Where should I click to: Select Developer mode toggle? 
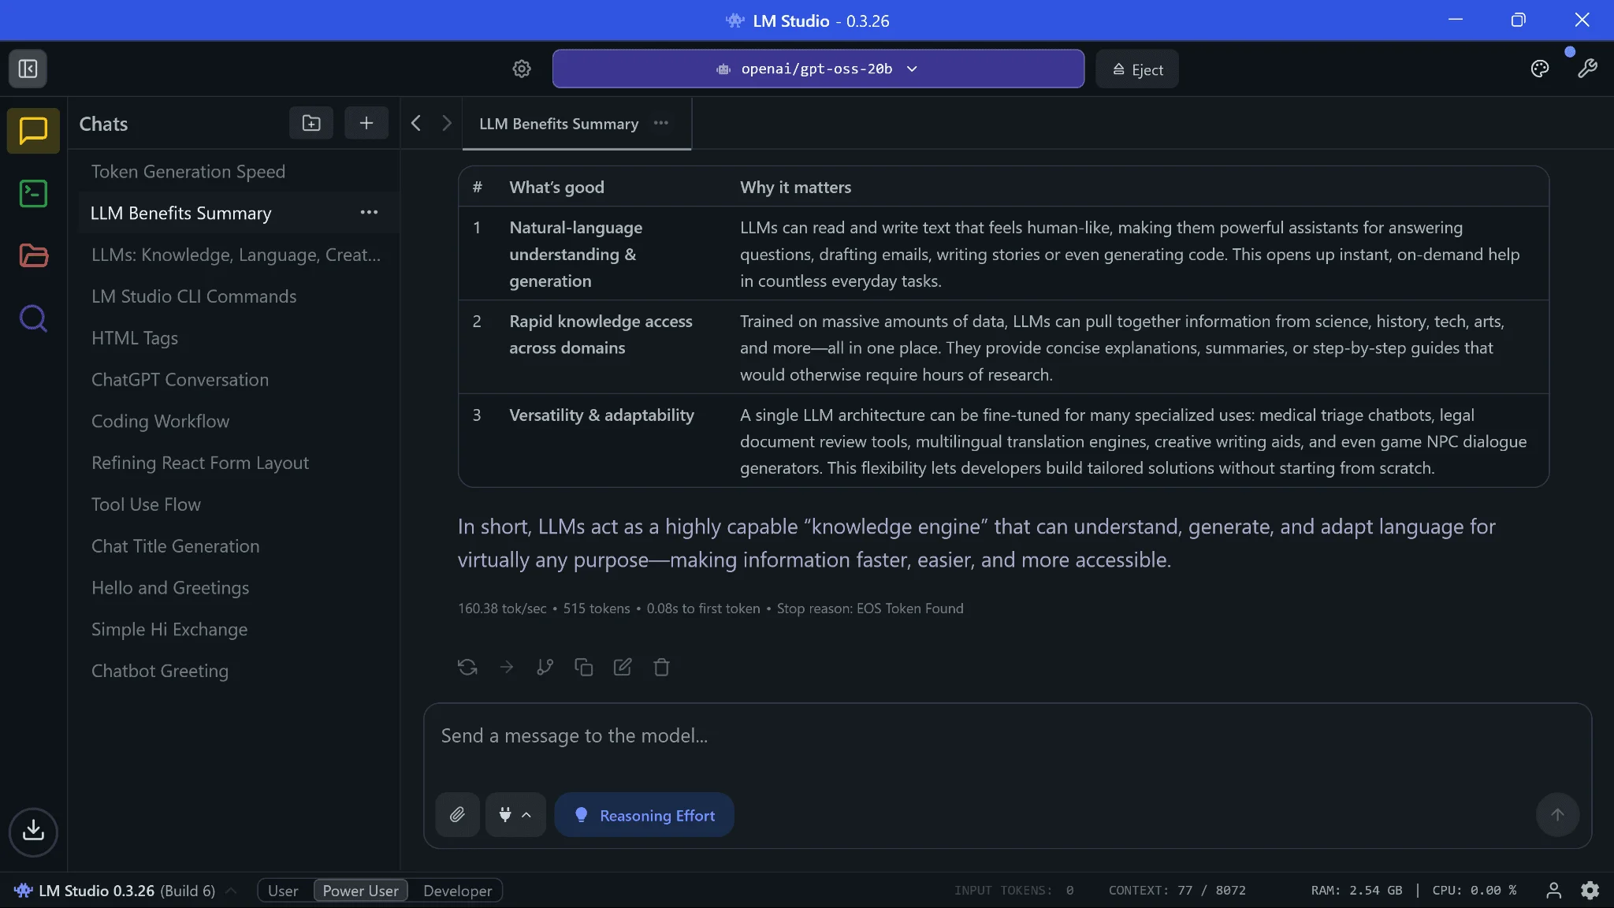457,891
